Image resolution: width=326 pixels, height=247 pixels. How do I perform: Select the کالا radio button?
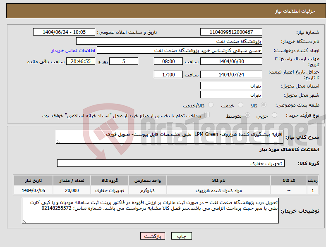tap(264, 105)
